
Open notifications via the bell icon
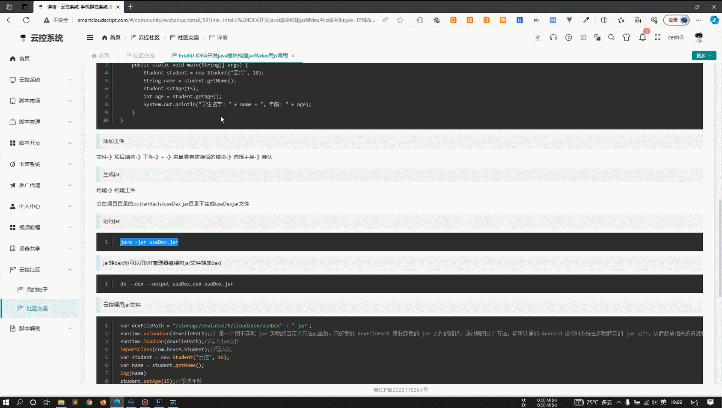[x=642, y=38]
